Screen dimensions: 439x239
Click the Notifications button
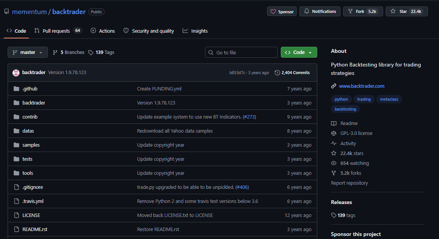[x=320, y=11]
